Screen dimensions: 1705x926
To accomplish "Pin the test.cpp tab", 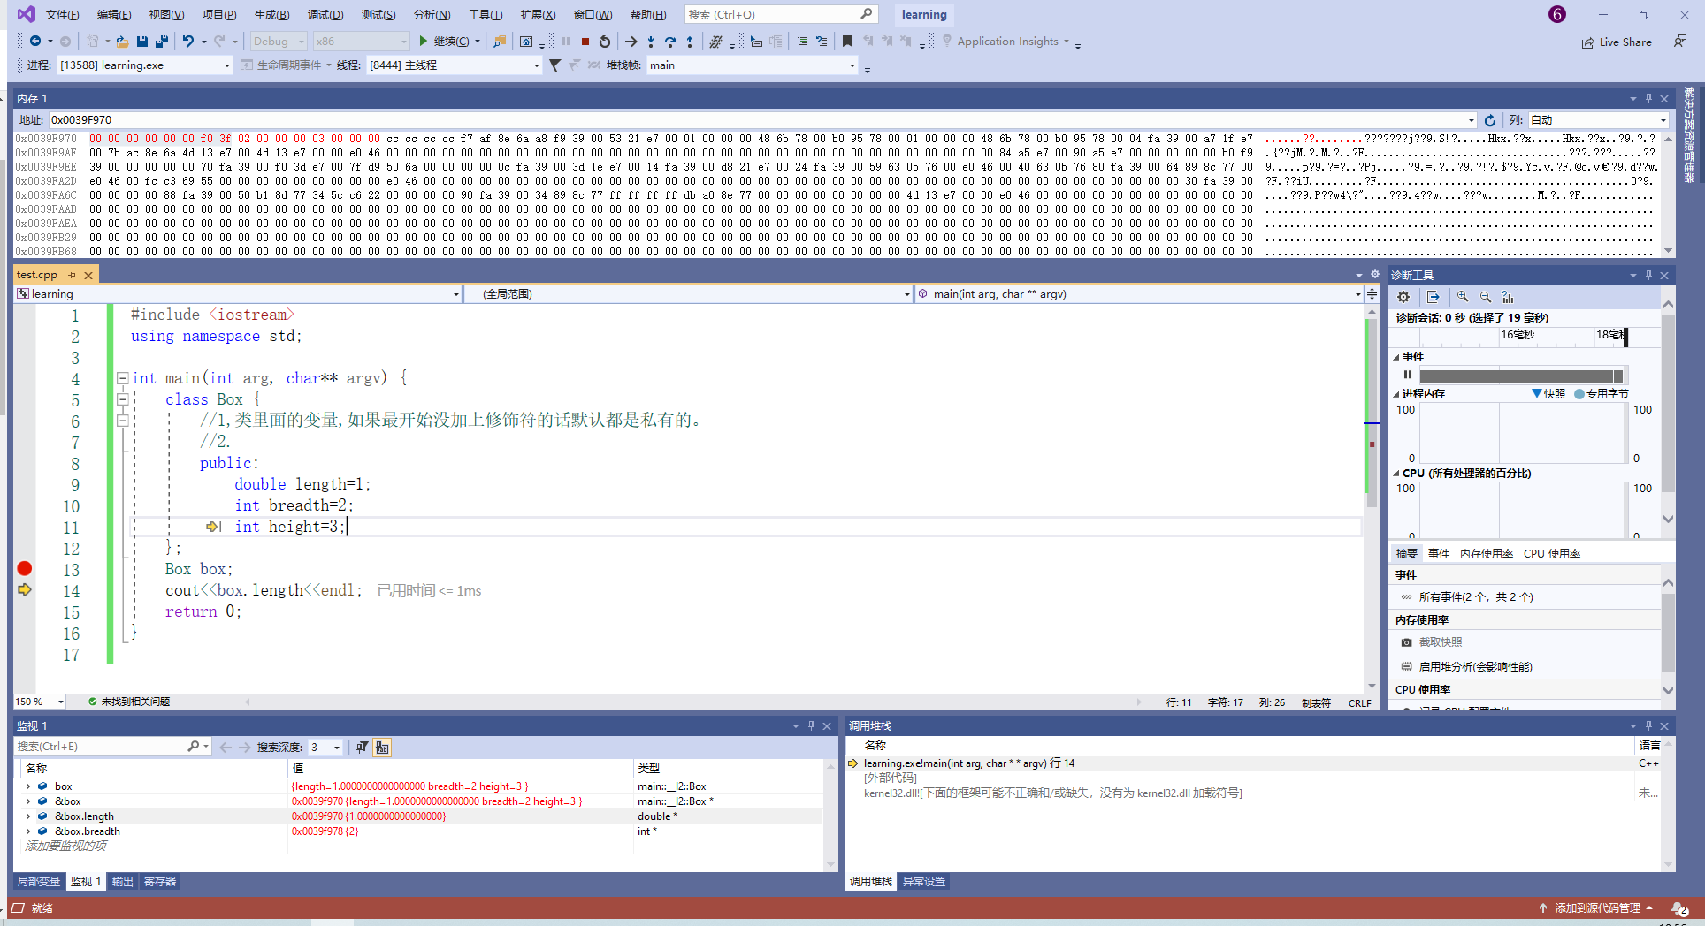I will [73, 275].
